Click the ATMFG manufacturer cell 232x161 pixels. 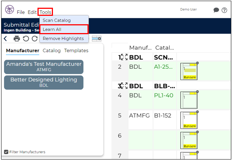tap(140, 119)
